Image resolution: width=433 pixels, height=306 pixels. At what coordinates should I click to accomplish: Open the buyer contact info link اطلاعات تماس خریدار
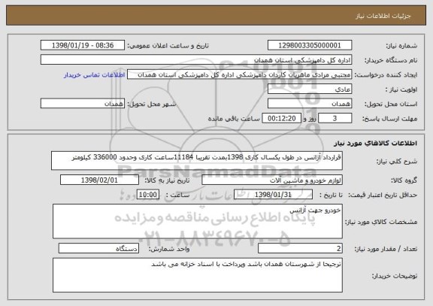tap(95, 75)
